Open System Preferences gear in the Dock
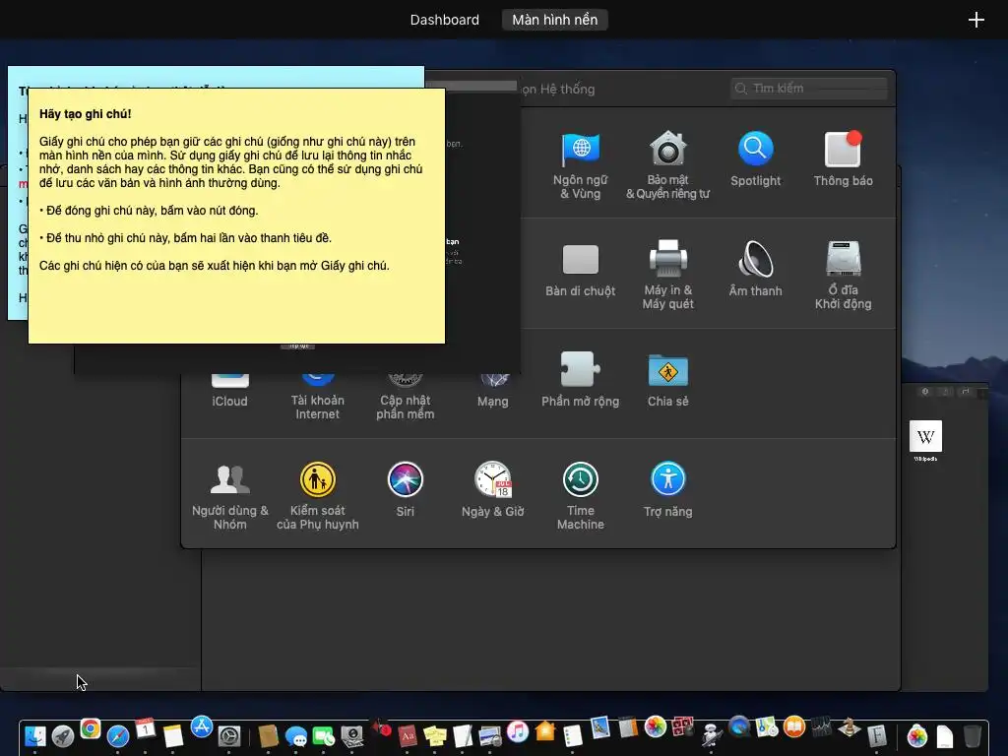Viewport: 1008px width, 756px height. pyautogui.click(x=229, y=734)
